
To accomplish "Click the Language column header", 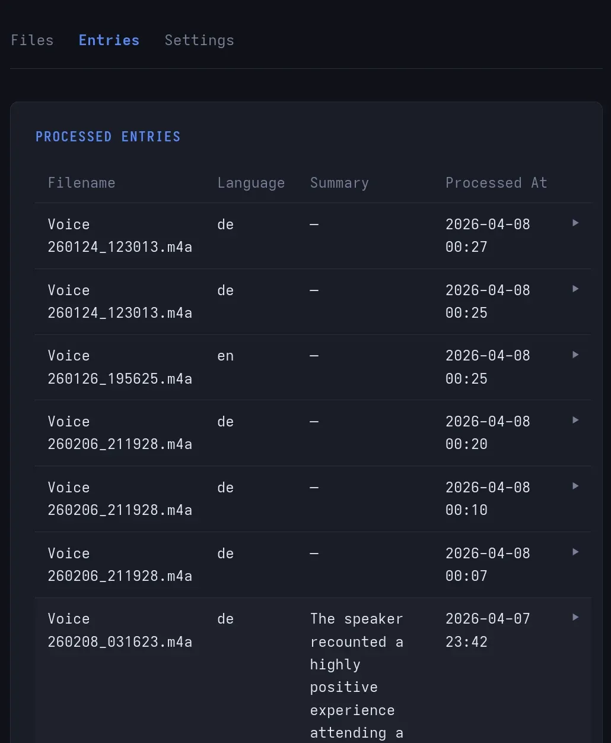I will 251,183.
